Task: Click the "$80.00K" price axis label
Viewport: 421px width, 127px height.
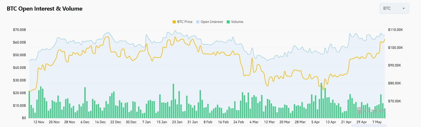Action: 395,83
